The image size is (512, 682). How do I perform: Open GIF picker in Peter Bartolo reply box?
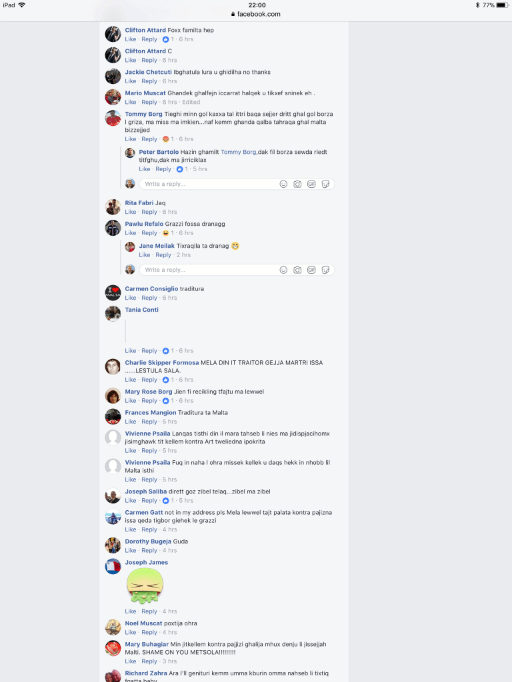click(x=311, y=184)
